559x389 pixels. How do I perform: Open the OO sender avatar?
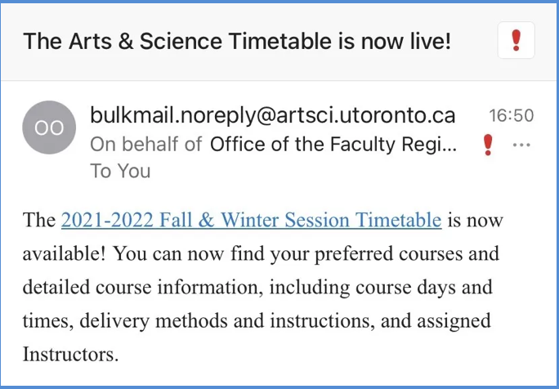[49, 127]
